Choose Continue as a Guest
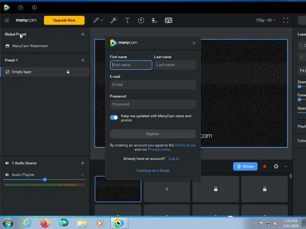 click(x=153, y=171)
